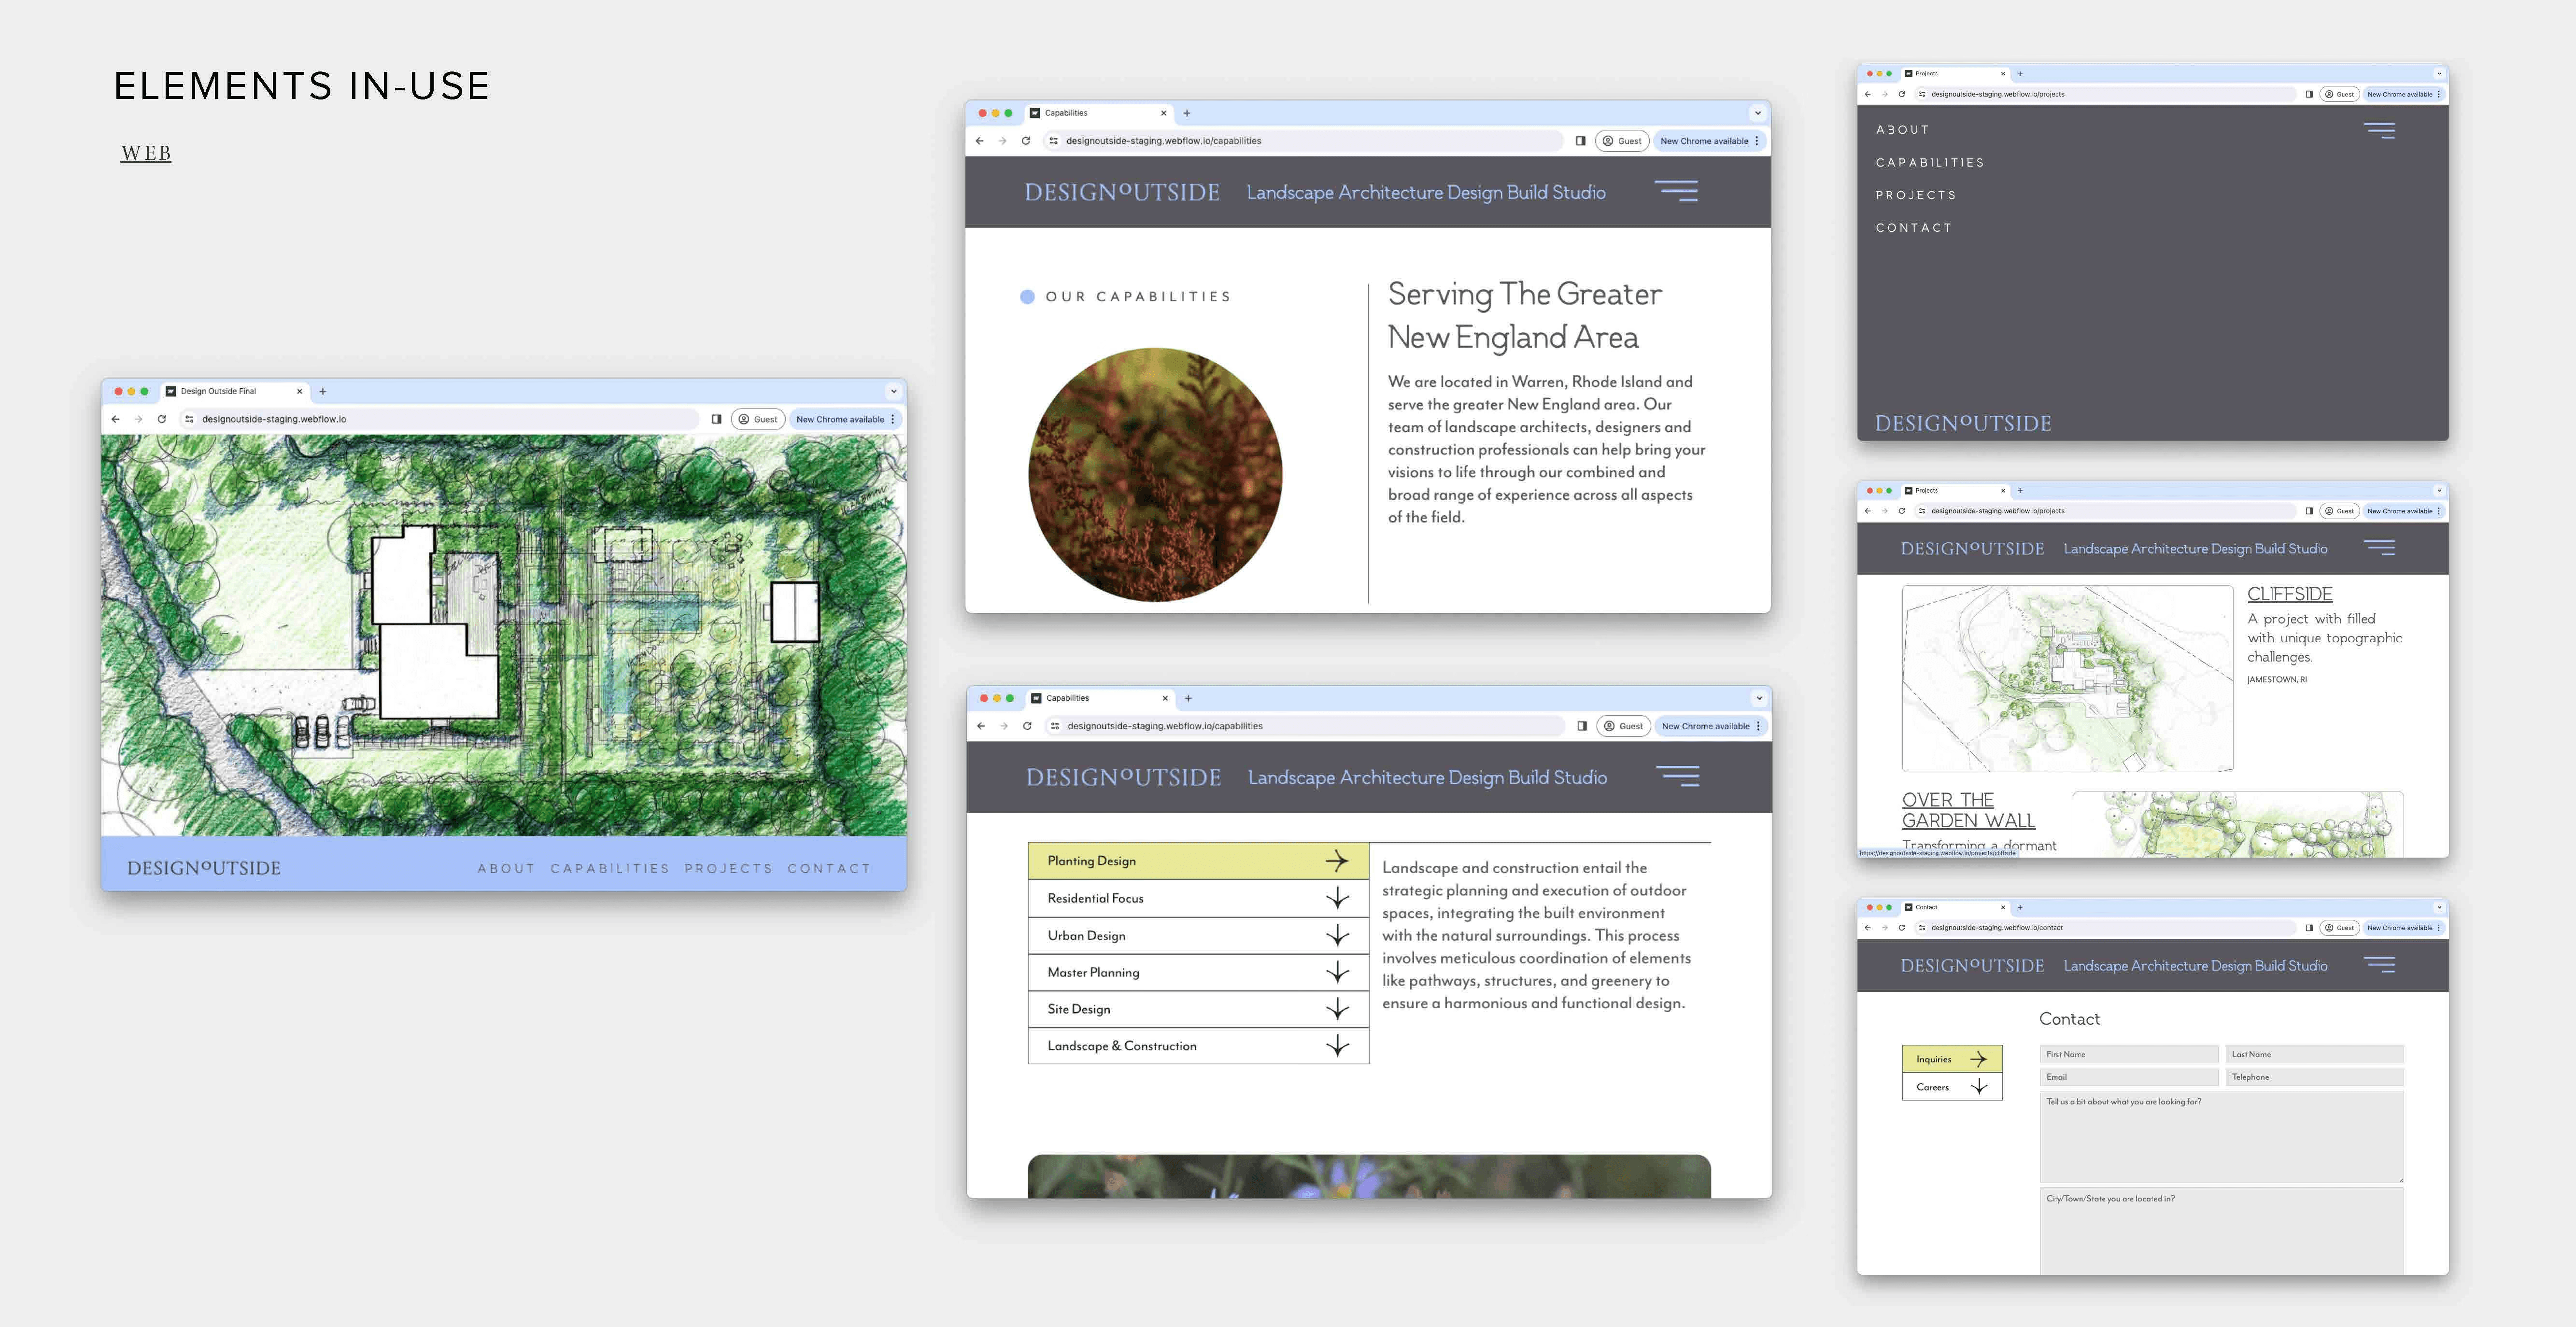Click new tab plus beside Design Outside Final tab

(323, 392)
